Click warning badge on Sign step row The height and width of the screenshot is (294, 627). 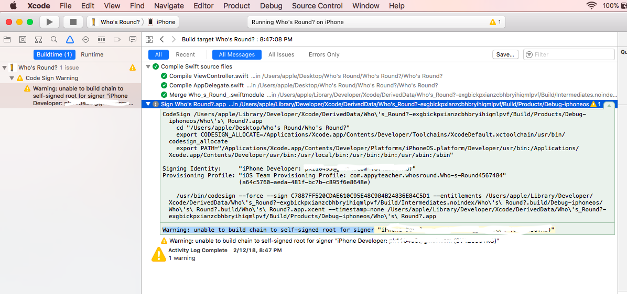tap(596, 104)
